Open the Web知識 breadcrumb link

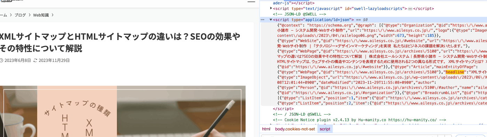(41, 15)
